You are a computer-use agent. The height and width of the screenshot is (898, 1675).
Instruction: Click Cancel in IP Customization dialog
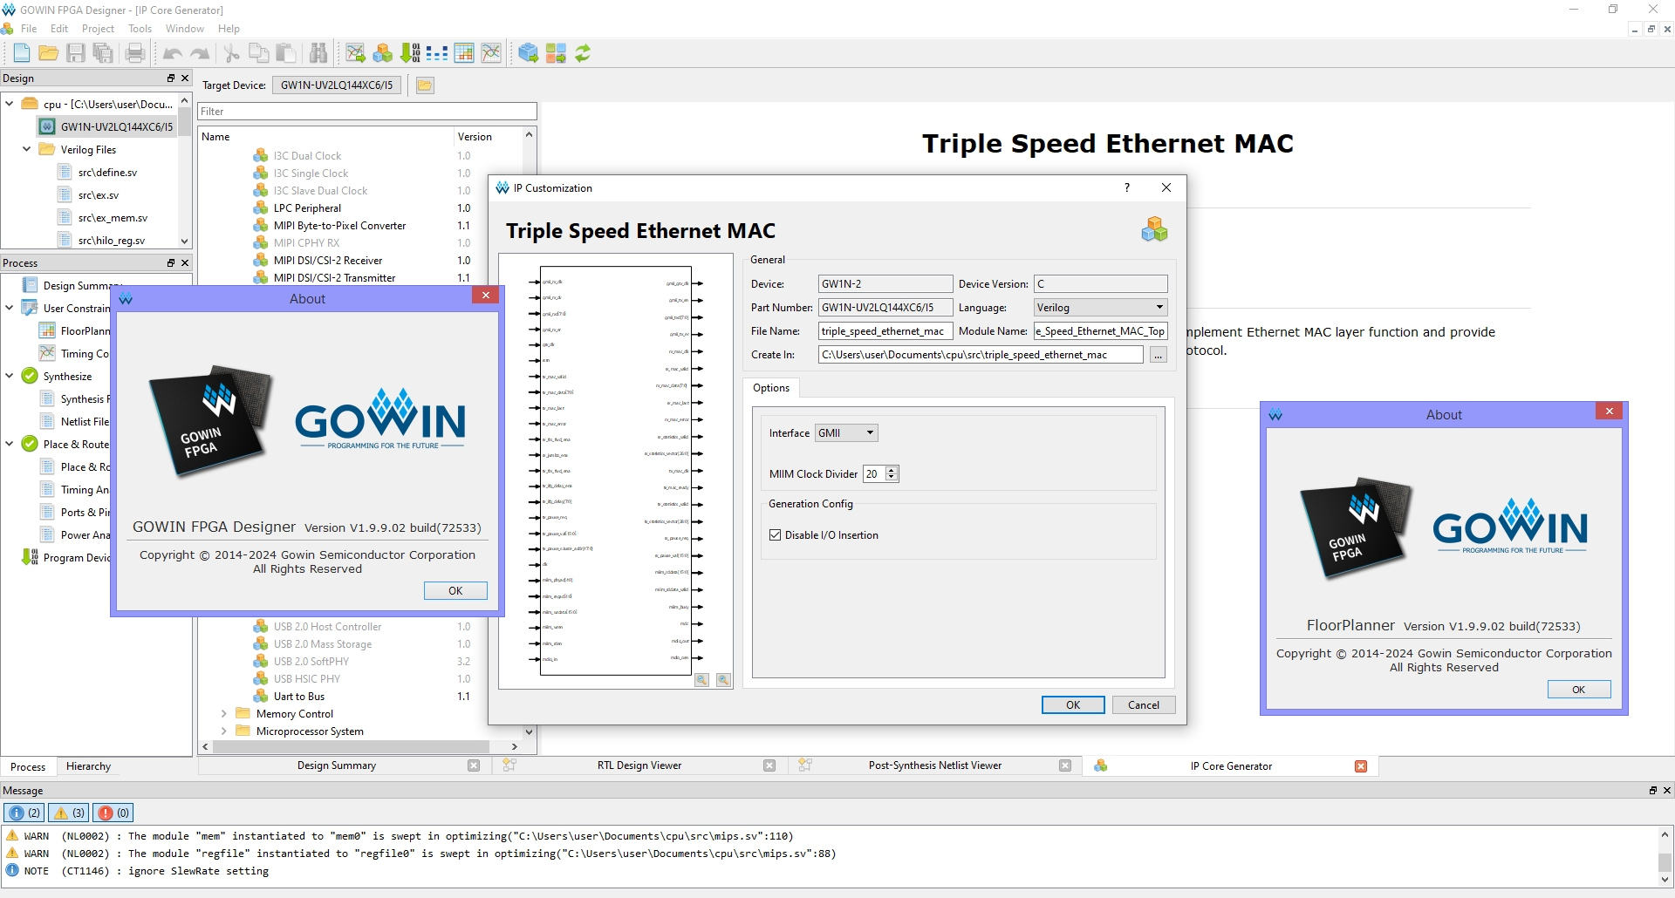(1144, 705)
